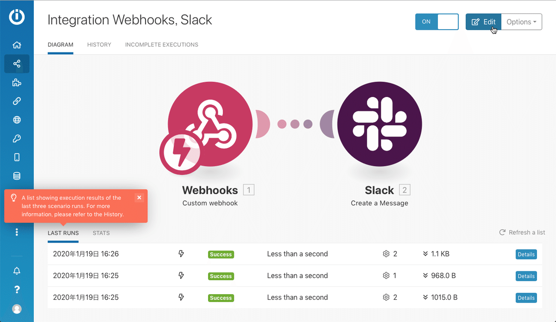This screenshot has height=322, width=556.
Task: Close the orange tooltip popup
Action: (139, 198)
